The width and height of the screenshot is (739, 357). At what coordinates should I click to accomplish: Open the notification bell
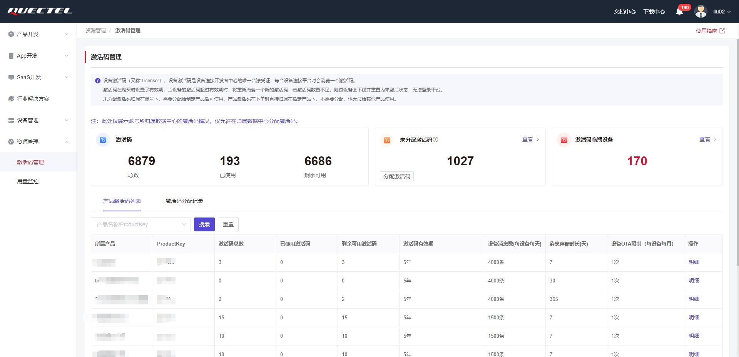pos(679,12)
